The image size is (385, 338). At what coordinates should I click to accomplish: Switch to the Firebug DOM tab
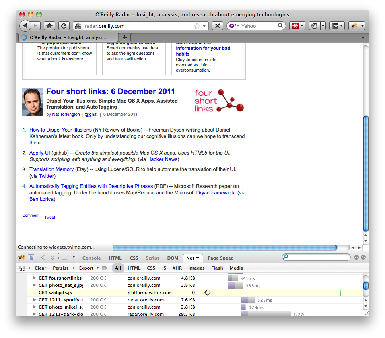(173, 258)
